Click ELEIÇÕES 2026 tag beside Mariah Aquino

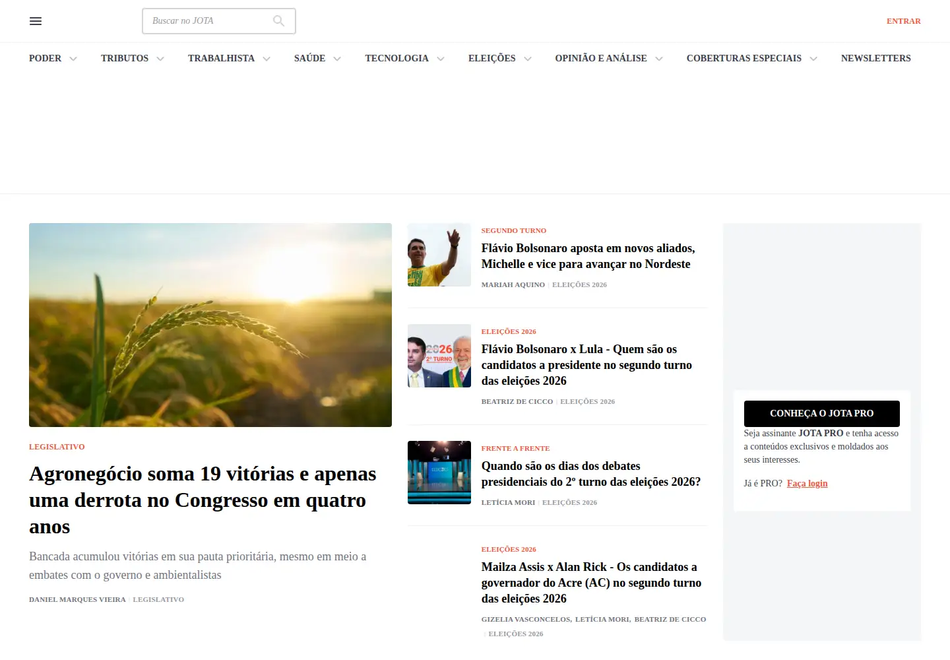(x=579, y=284)
